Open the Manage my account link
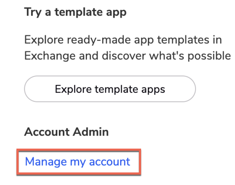 click(x=77, y=162)
